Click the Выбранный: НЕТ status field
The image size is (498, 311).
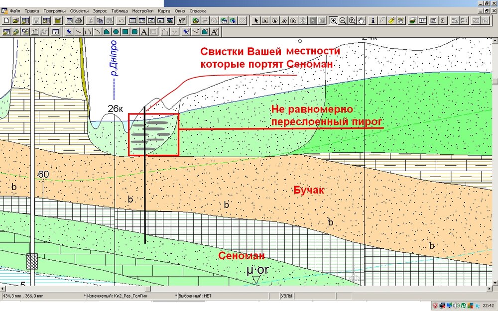pos(224,296)
